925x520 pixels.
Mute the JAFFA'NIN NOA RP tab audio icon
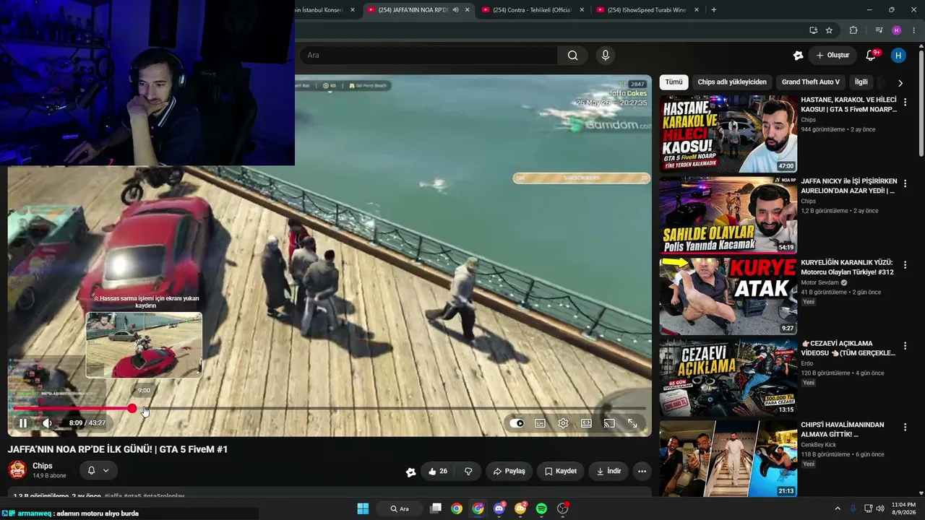click(x=455, y=10)
